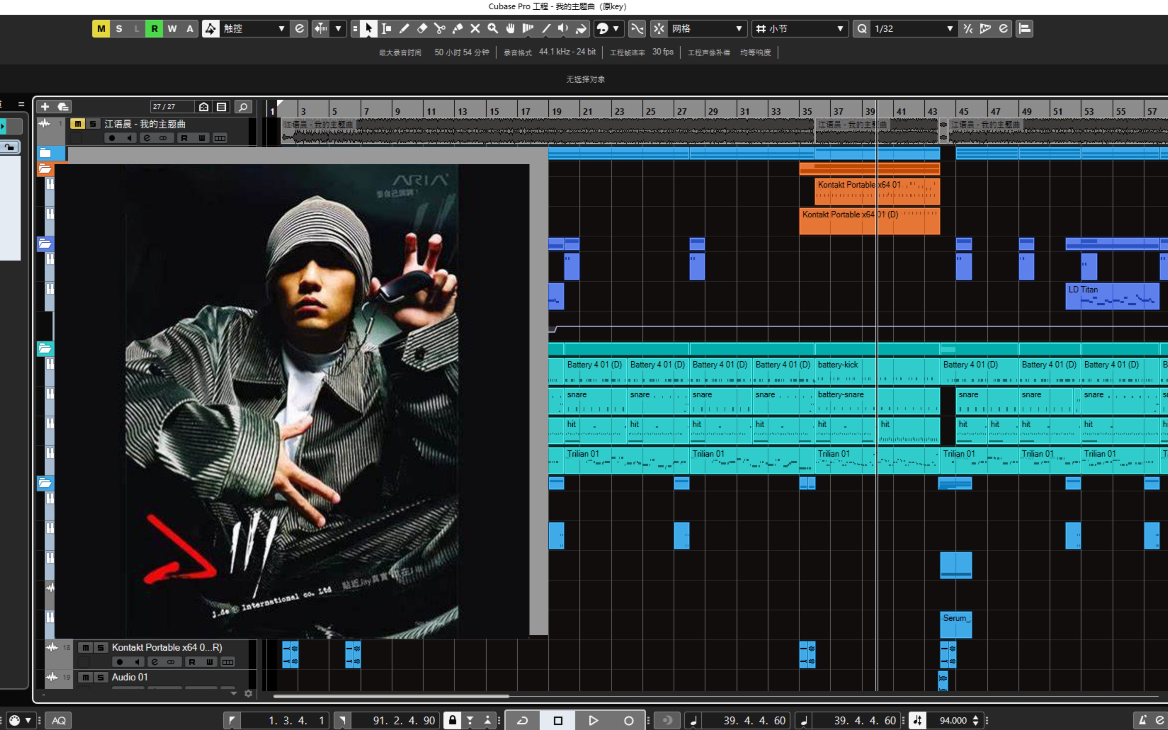Select the hand Comp tool
The image size is (1168, 730).
(x=510, y=29)
